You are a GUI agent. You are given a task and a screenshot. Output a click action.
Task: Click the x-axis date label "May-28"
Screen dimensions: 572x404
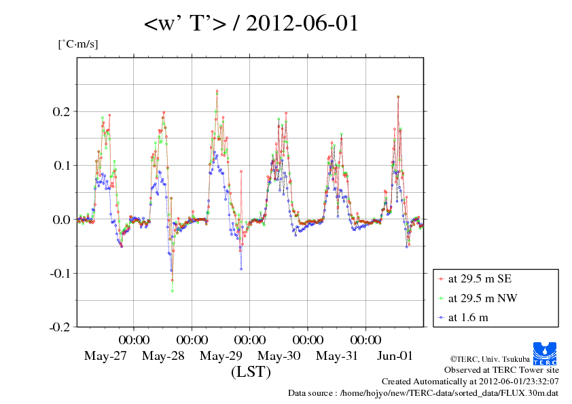coord(163,356)
